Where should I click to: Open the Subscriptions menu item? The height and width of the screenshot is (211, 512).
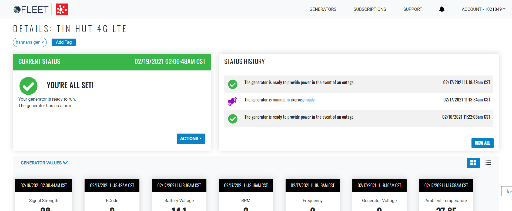370,9
